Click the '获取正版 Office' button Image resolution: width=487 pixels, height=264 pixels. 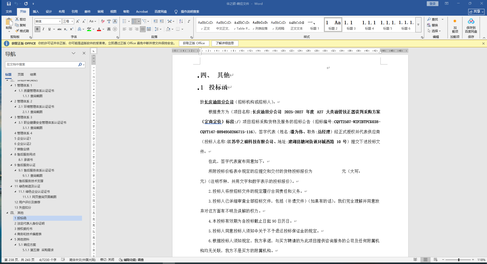(x=194, y=43)
